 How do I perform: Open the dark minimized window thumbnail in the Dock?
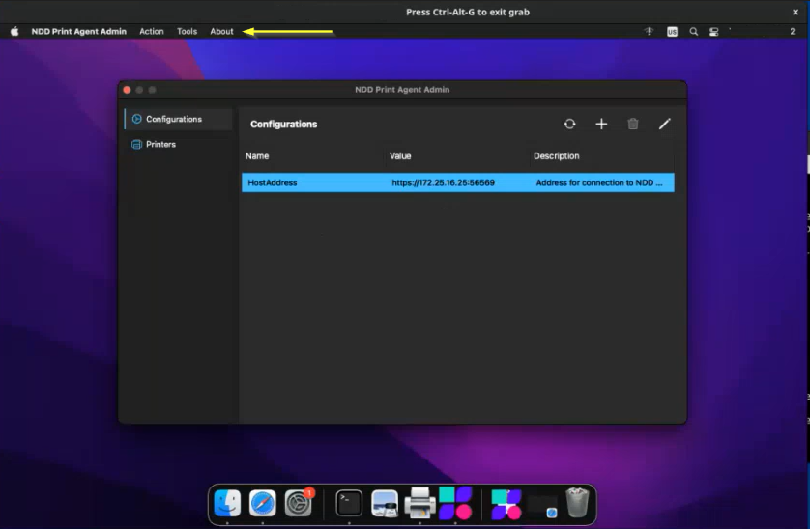[x=542, y=506]
